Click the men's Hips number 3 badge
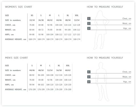Screen dimensions: 136x107 tap(89, 82)
